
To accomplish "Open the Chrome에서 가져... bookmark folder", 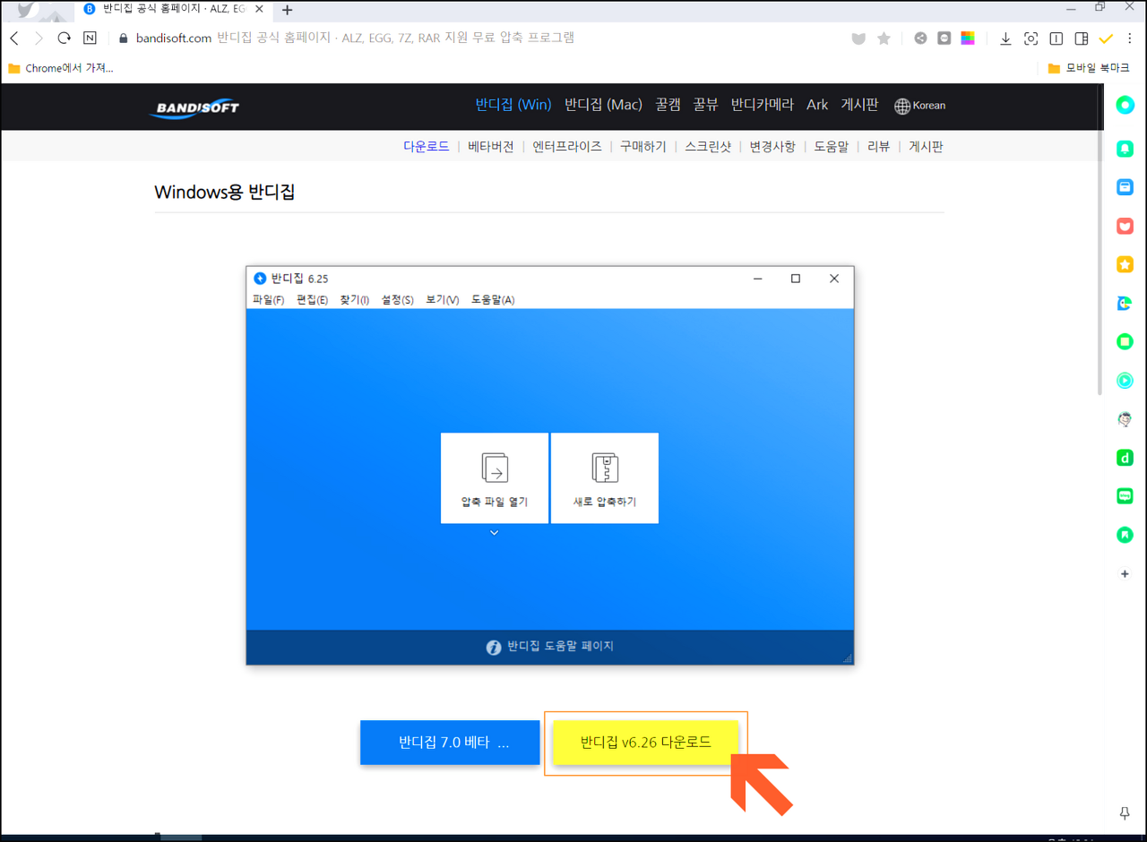I will (61, 68).
